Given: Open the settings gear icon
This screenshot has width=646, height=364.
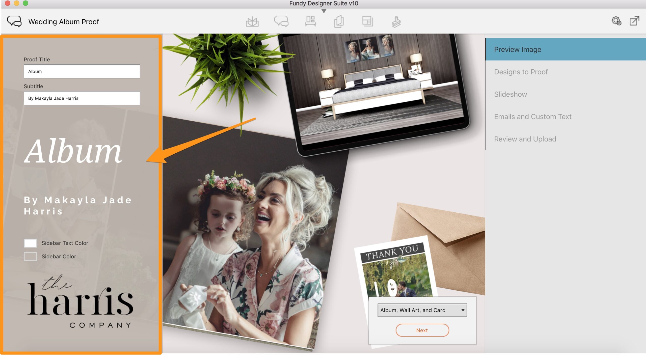Looking at the screenshot, I should point(616,21).
